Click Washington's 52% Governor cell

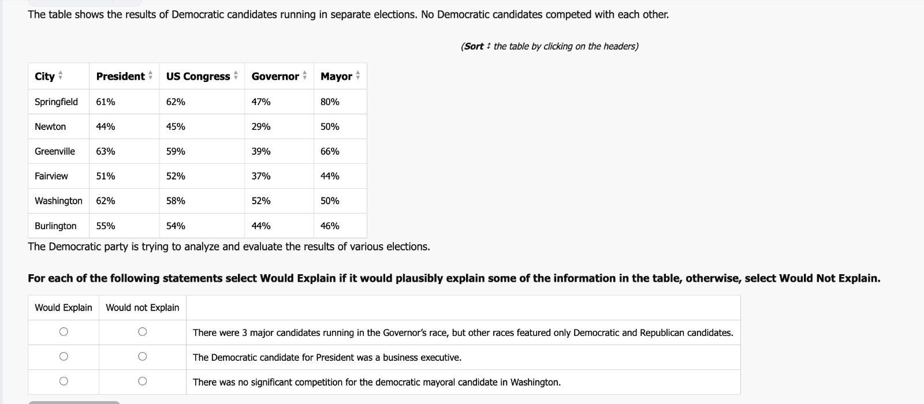point(279,201)
